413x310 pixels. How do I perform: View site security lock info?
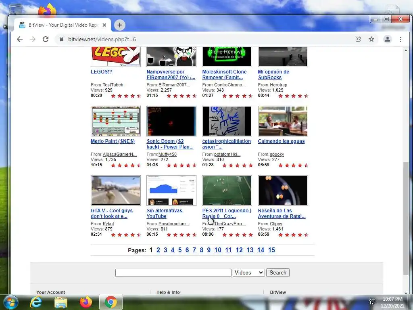point(62,39)
